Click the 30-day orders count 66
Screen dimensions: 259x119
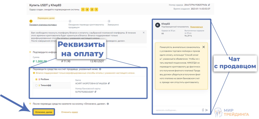click(x=163, y=33)
